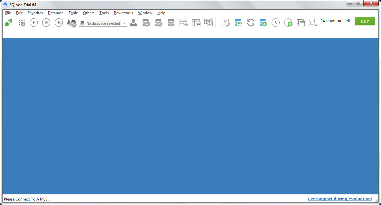Export table data tool

coord(184,23)
